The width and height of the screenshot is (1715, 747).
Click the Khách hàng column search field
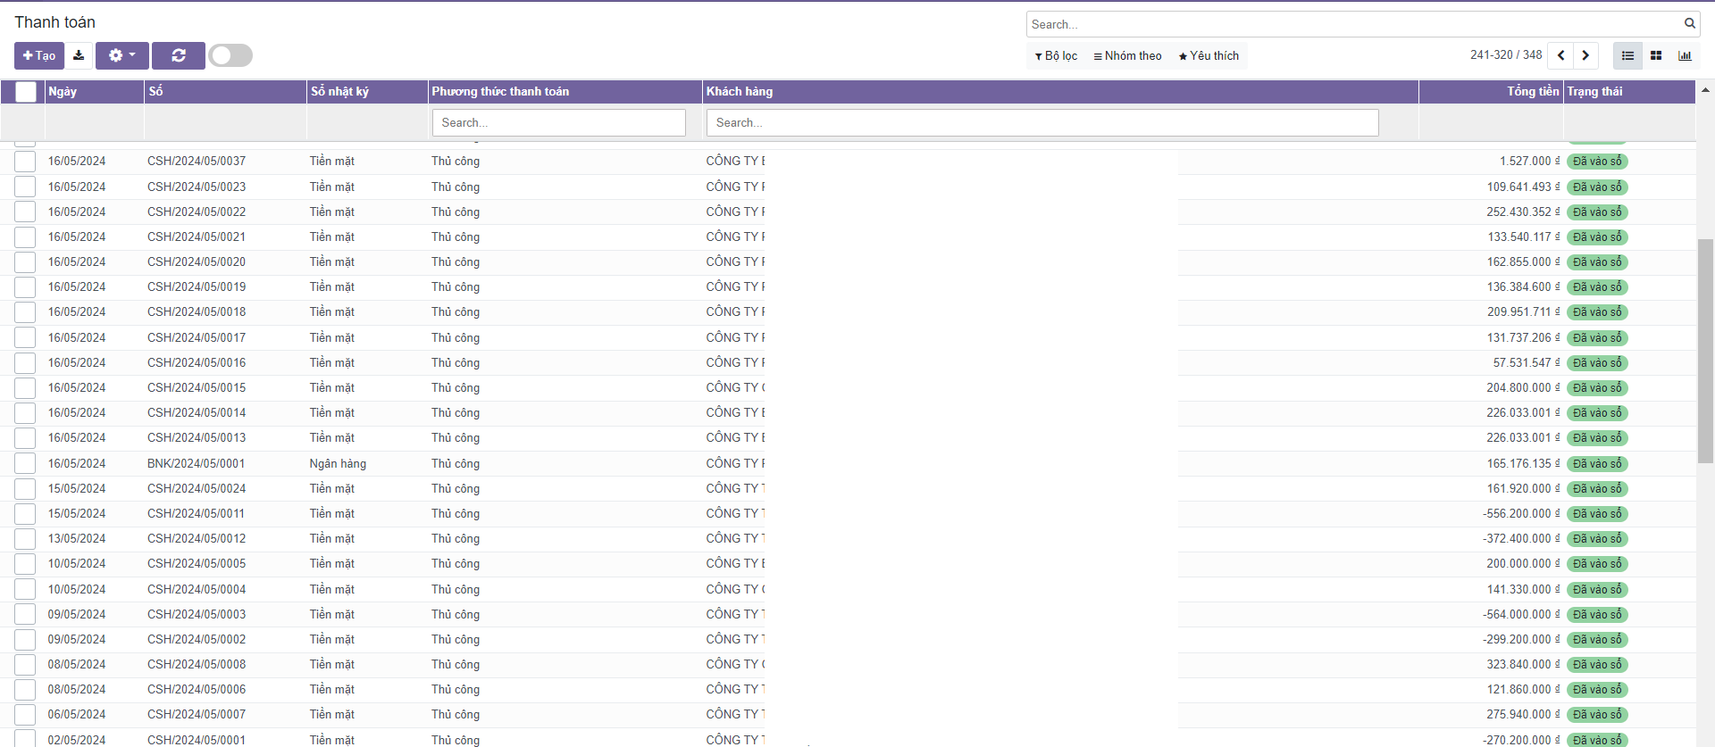(x=1042, y=122)
